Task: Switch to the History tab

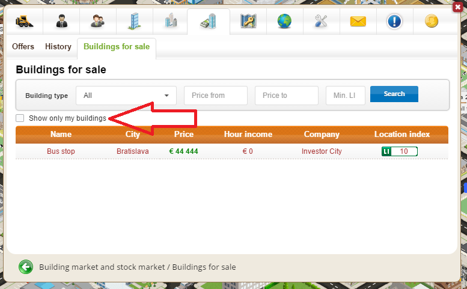Action: click(x=58, y=46)
